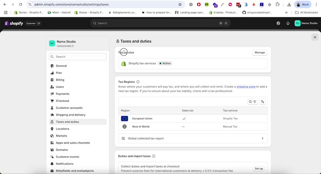
Task: Click the sort tax regions icon
Action: click(x=262, y=102)
